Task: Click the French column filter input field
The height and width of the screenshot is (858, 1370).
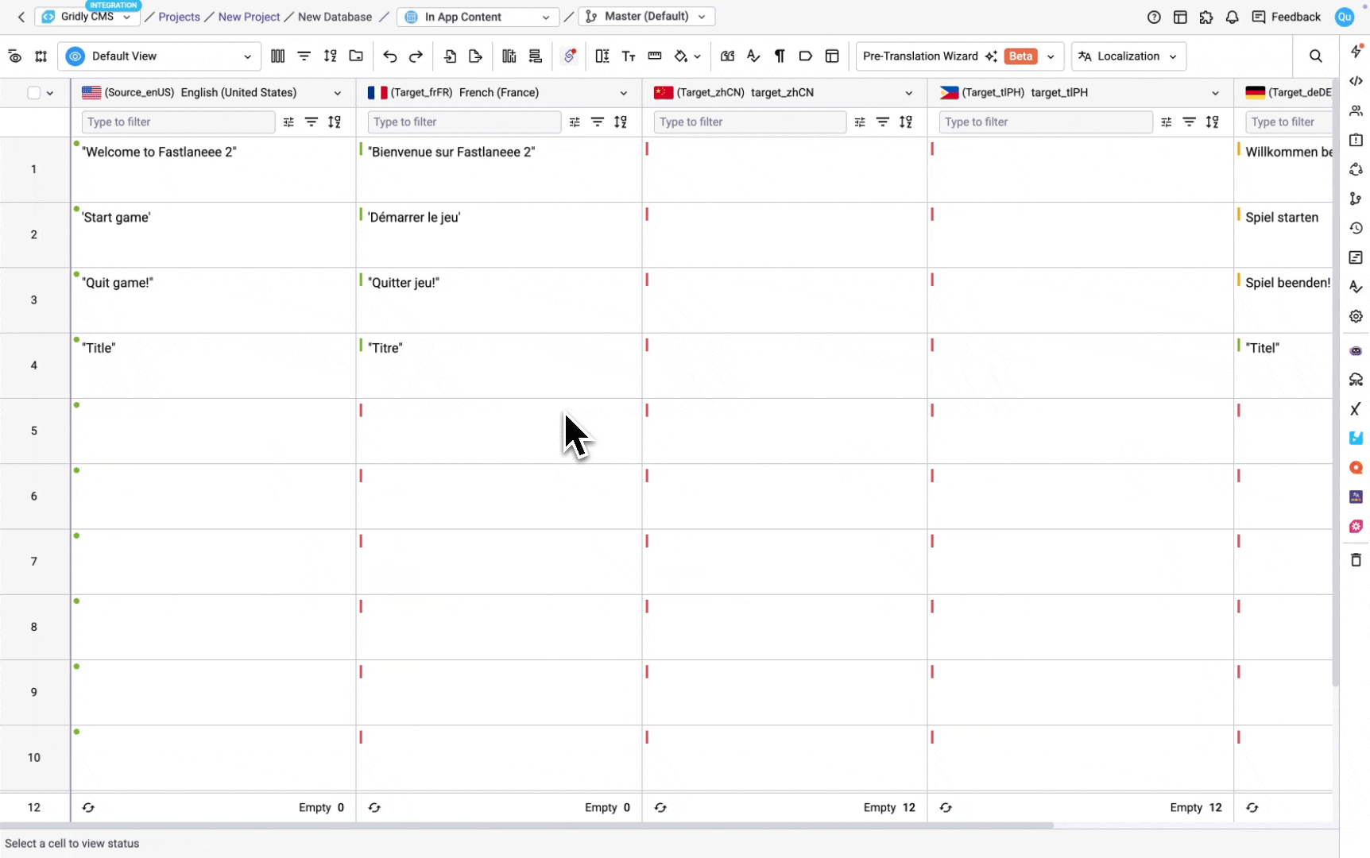Action: (464, 122)
